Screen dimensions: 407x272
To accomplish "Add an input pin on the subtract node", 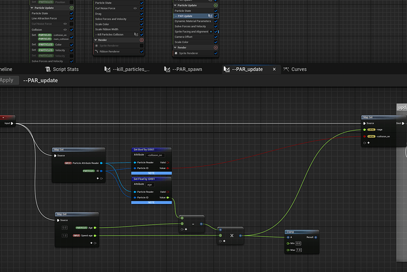I will tap(186, 229).
